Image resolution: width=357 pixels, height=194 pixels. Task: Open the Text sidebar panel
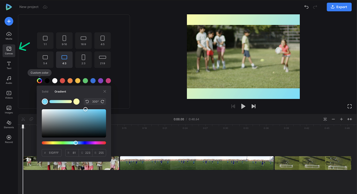pos(9,65)
